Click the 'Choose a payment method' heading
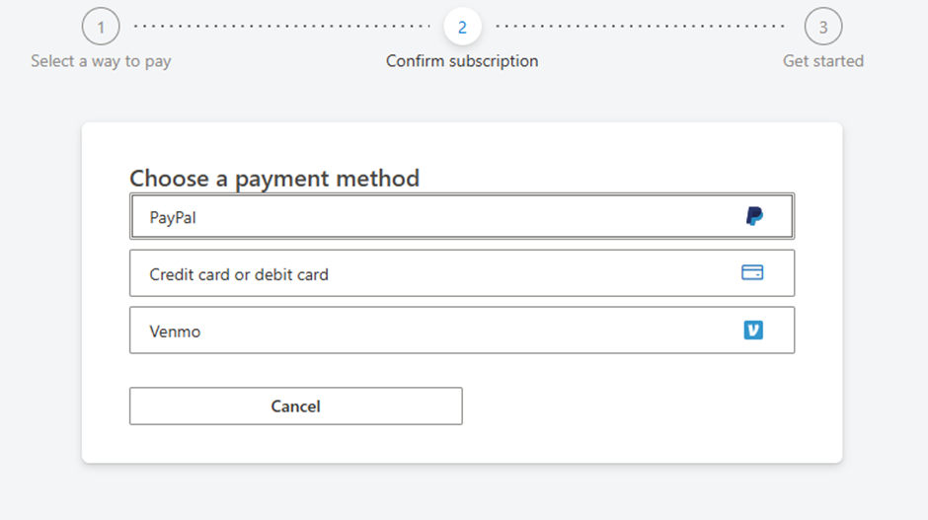 coord(274,179)
